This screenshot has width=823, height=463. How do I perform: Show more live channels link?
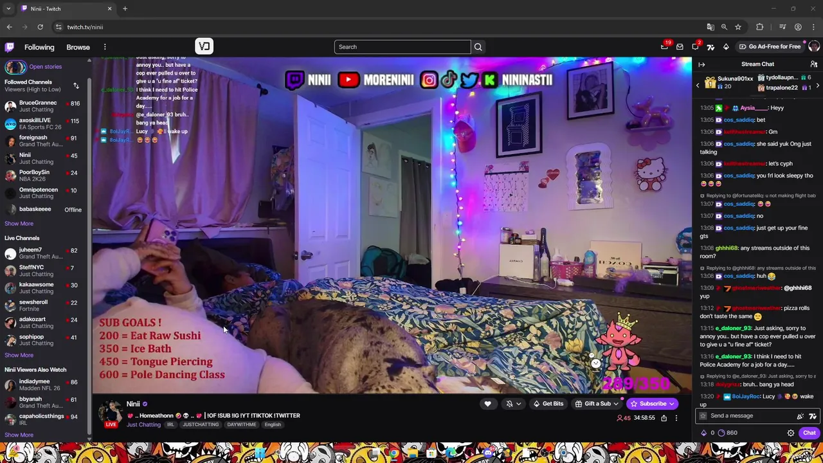pos(19,355)
